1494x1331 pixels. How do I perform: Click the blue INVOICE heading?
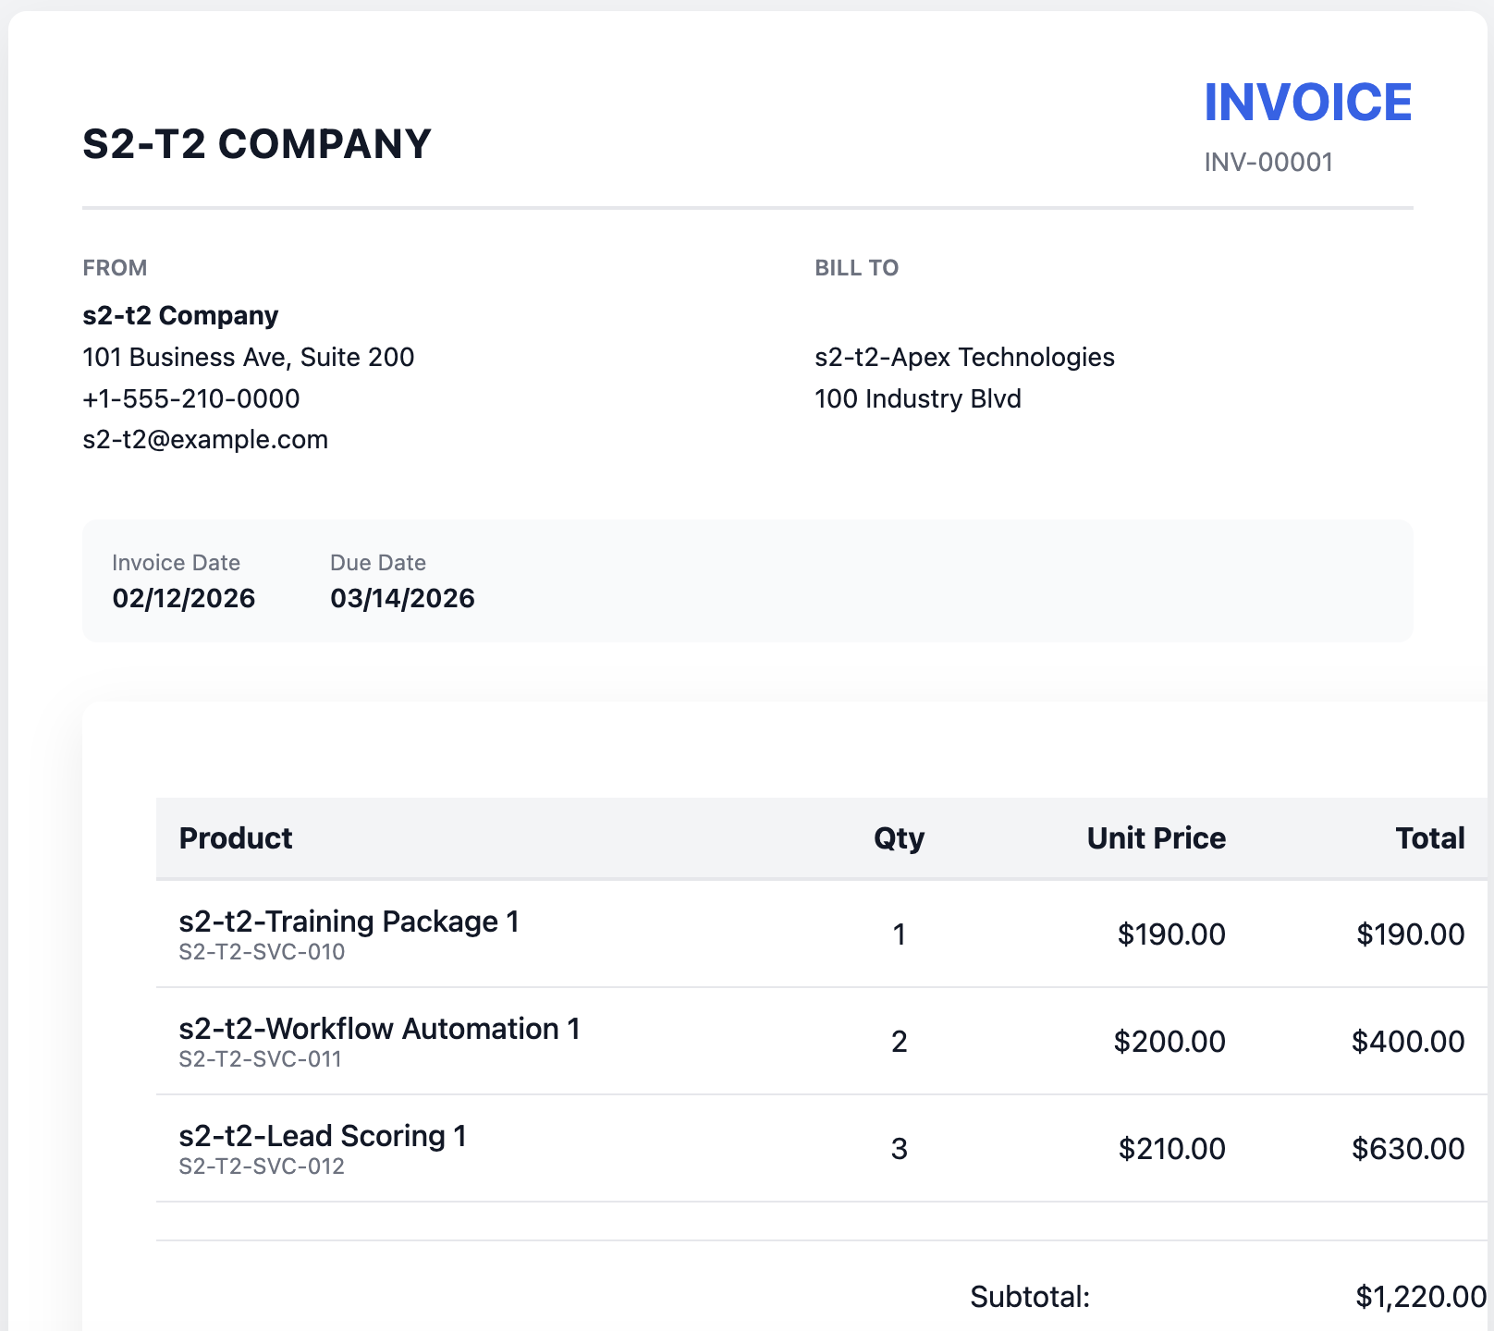click(1307, 103)
